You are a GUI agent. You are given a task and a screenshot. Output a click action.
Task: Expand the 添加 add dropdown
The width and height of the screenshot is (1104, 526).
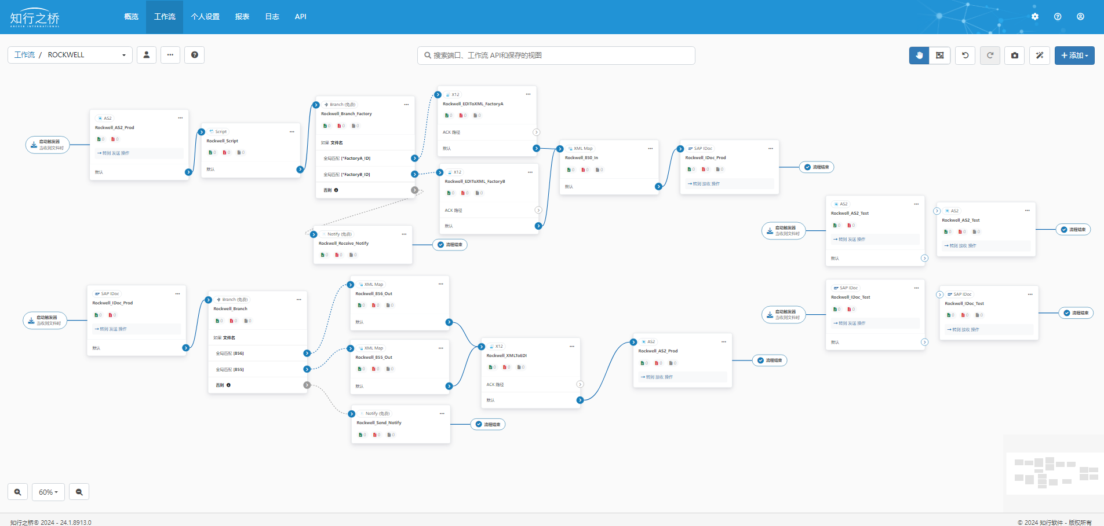click(1074, 56)
